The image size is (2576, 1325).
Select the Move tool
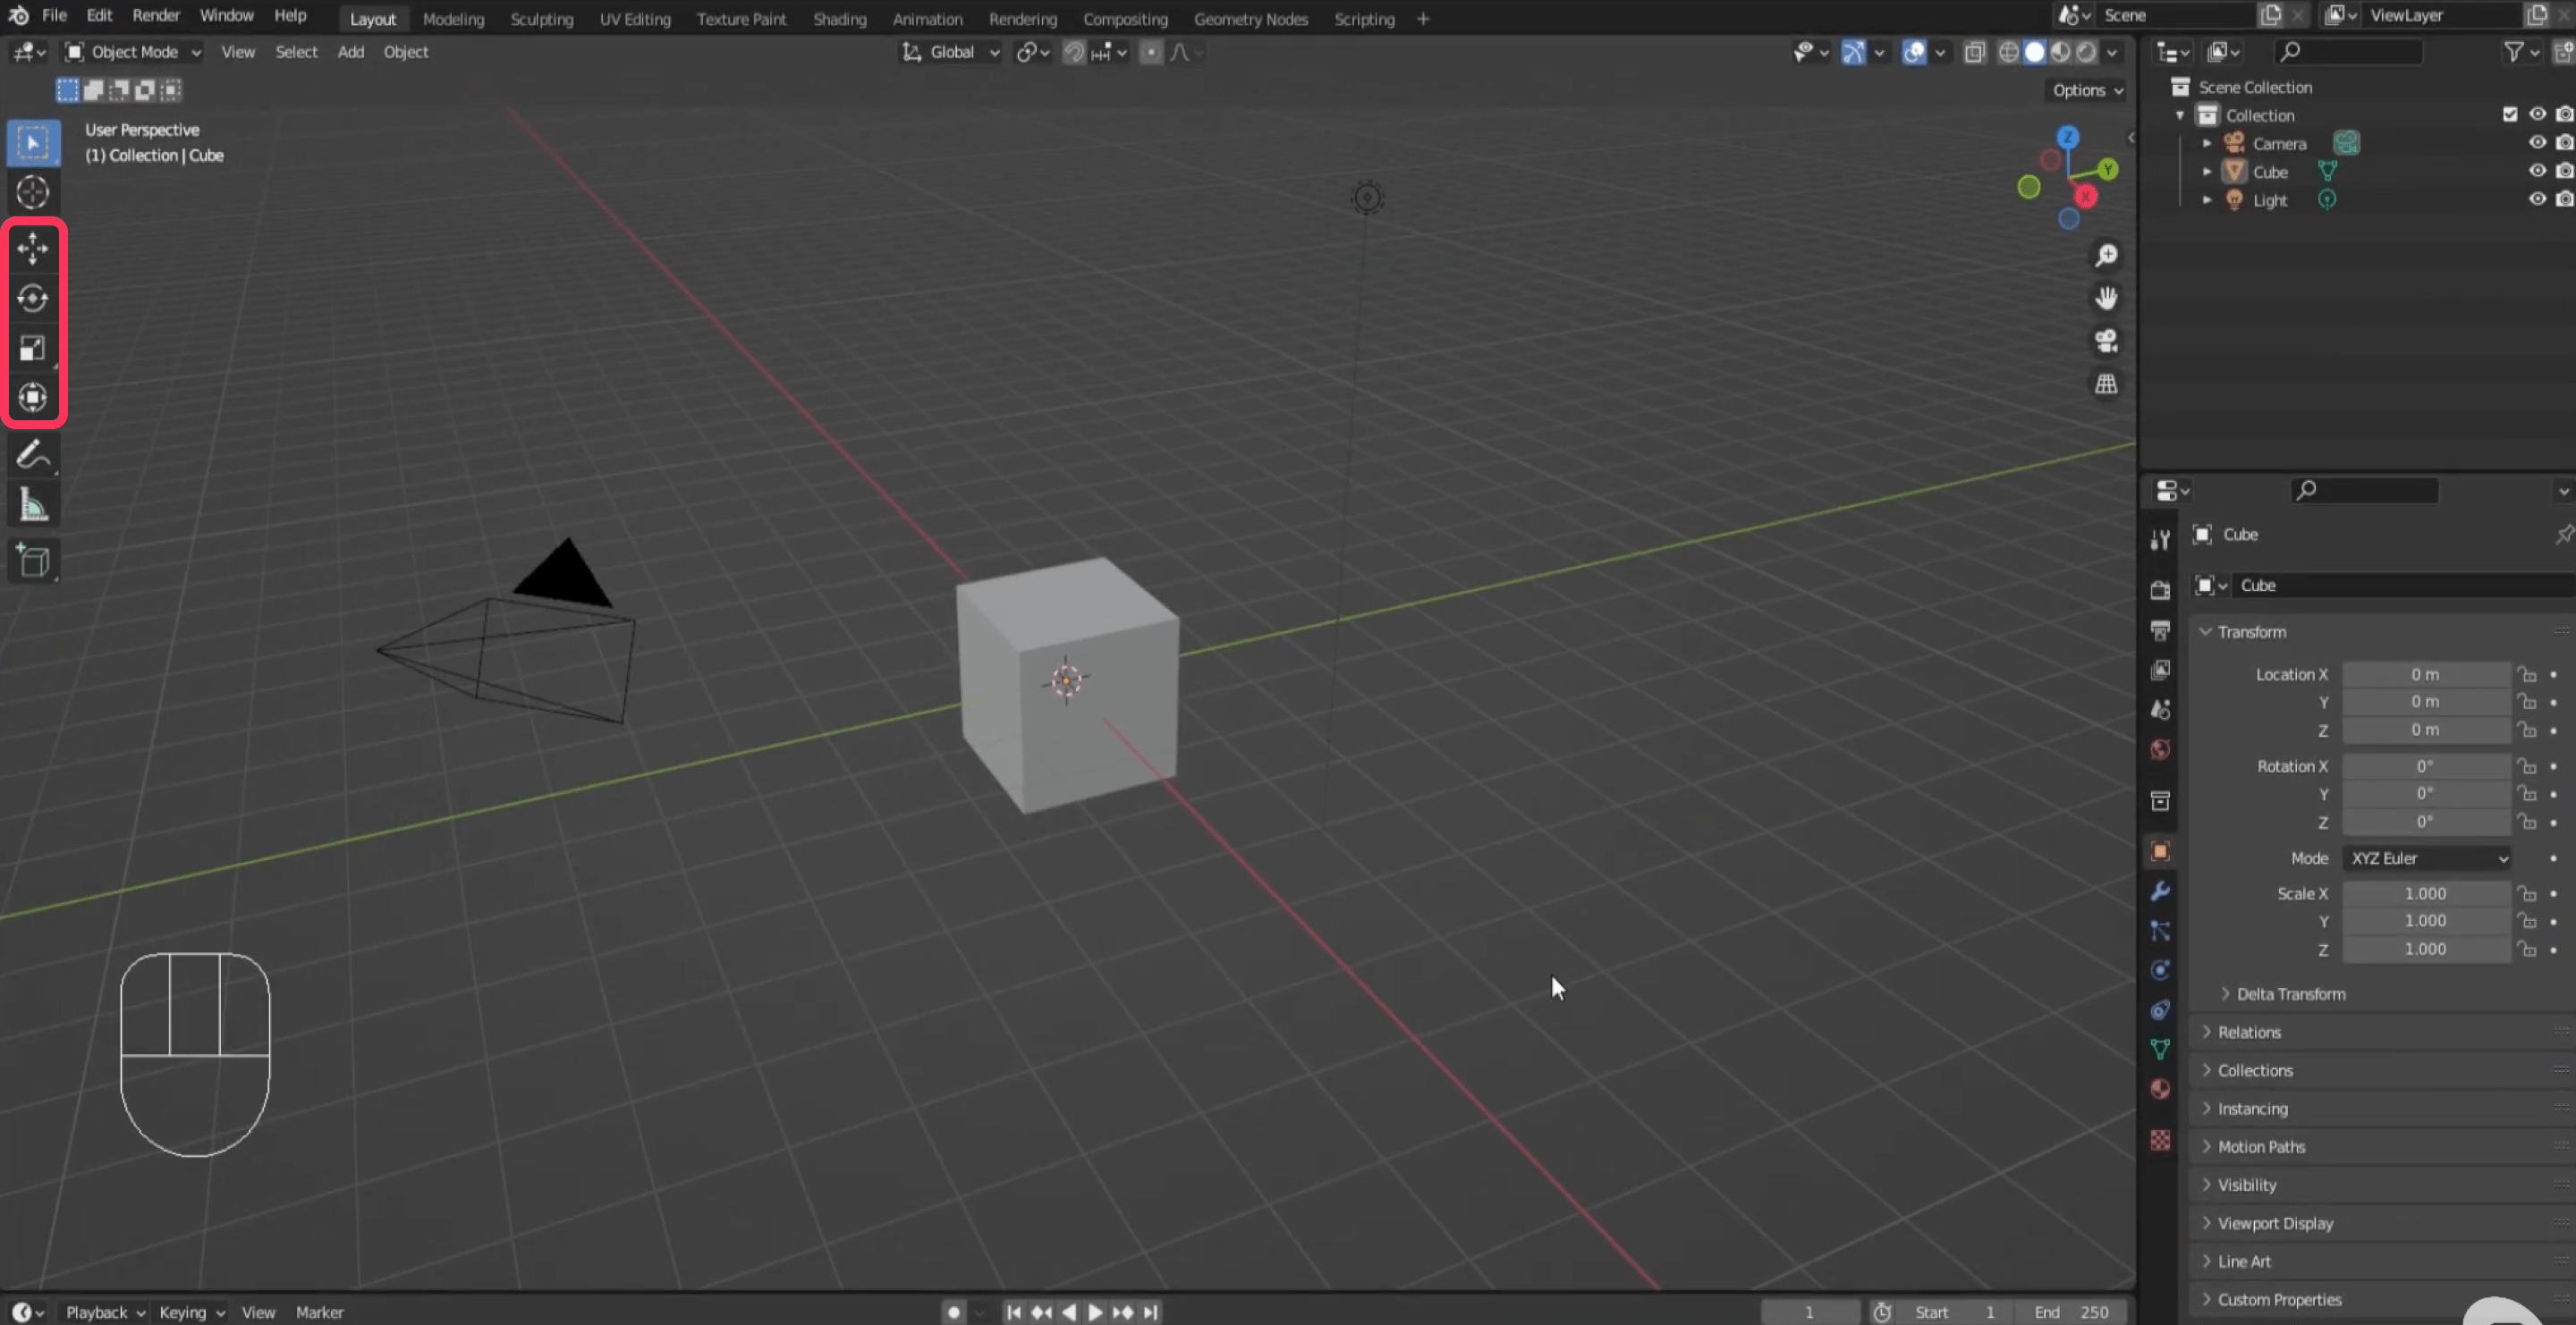click(33, 248)
